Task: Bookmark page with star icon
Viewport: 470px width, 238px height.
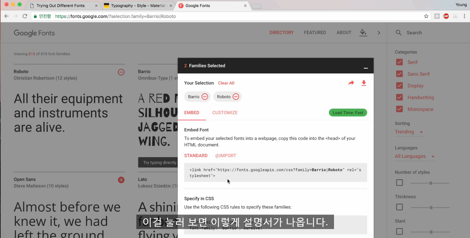Action: (426, 16)
